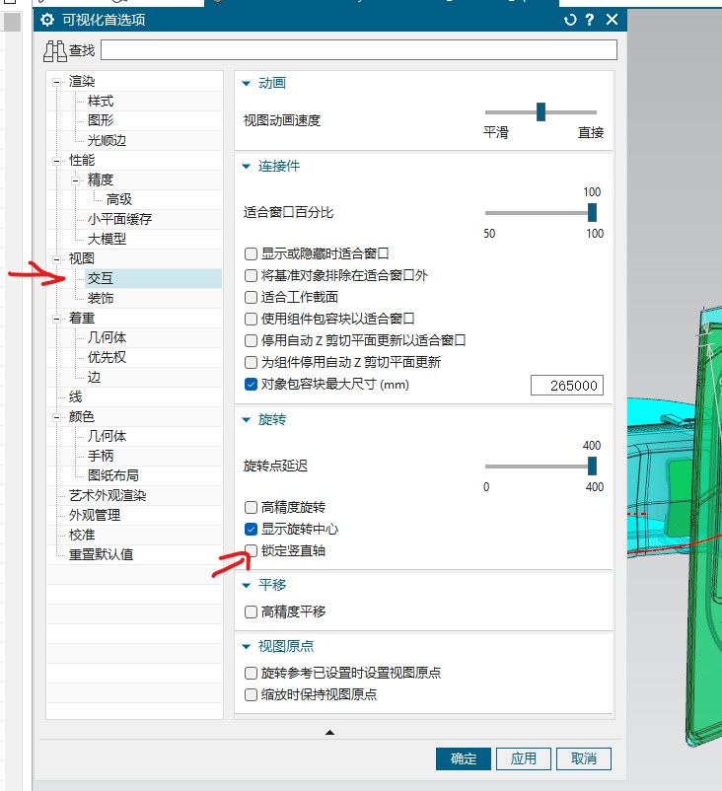This screenshot has width=722, height=791.
Task: Enable 锁定竖直轴 checkbox
Action: [251, 551]
